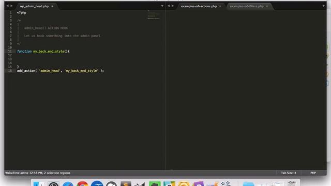Close the examples-of-filters.php tab
The image size is (331, 186).
[267, 6]
